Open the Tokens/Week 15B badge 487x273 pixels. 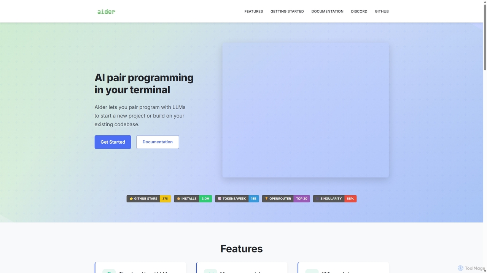pos(237,199)
